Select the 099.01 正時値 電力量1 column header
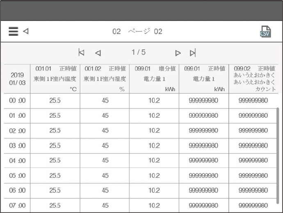This screenshot has width=283, height=213. point(204,79)
